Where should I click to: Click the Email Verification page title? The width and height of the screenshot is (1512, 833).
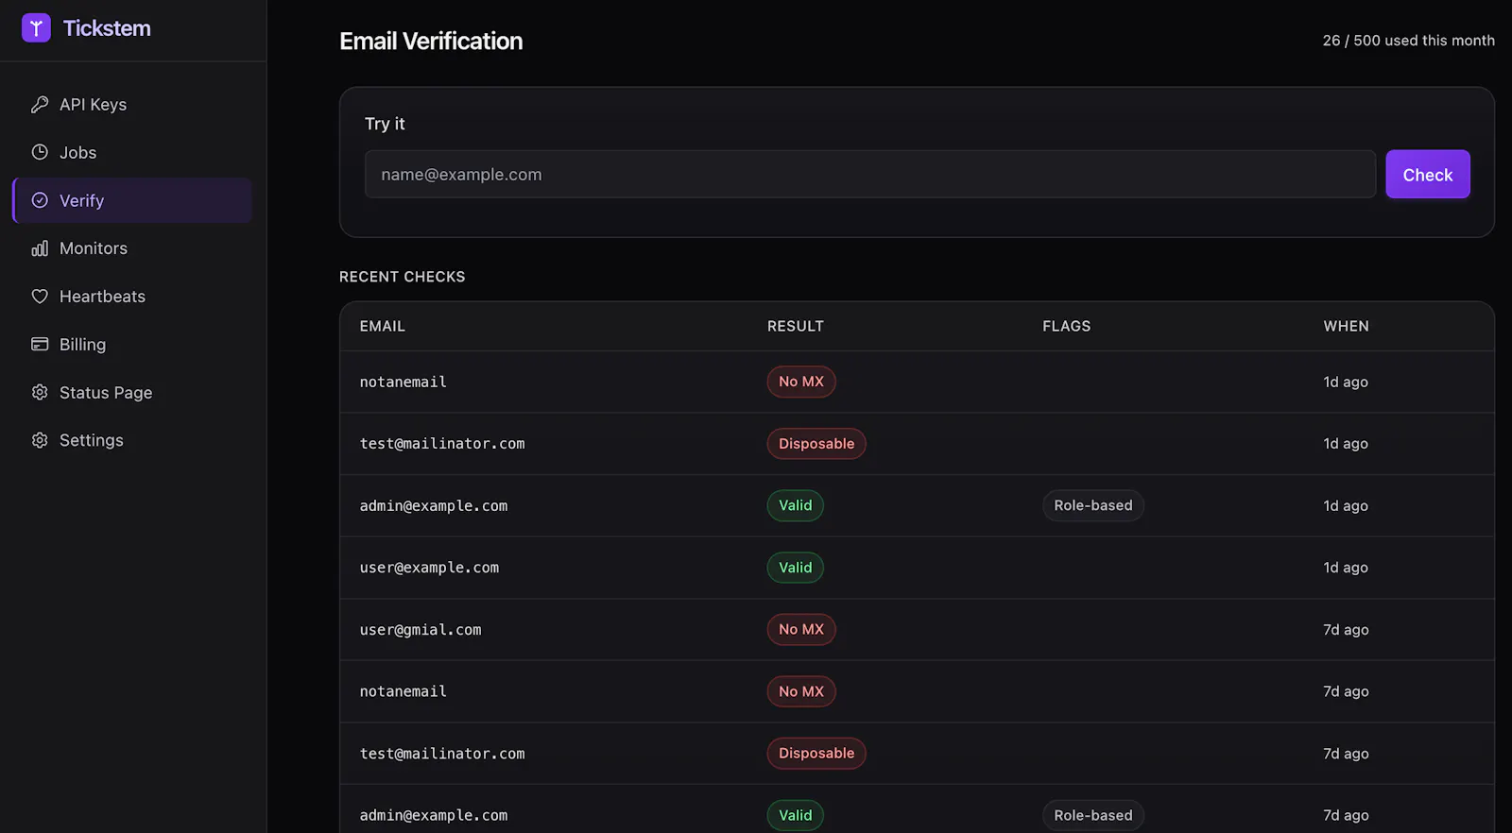(x=431, y=41)
